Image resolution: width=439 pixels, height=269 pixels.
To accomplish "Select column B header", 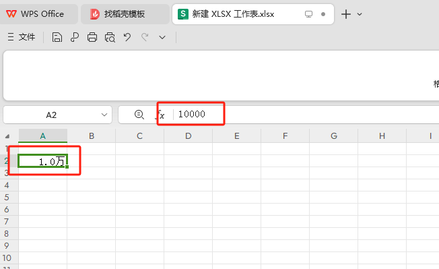I will click(x=92, y=136).
